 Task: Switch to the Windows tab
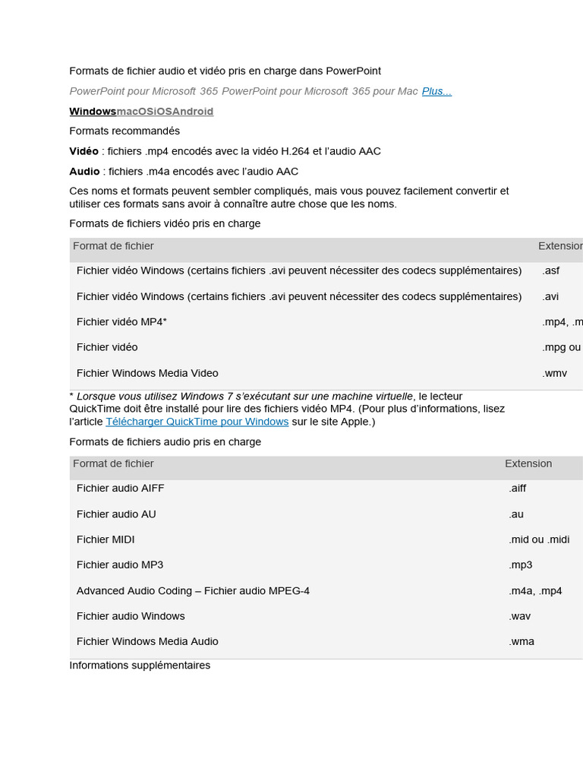pyautogui.click(x=93, y=112)
